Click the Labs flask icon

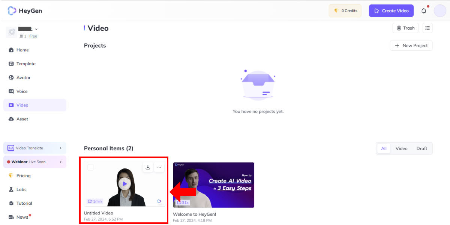(x=11, y=189)
